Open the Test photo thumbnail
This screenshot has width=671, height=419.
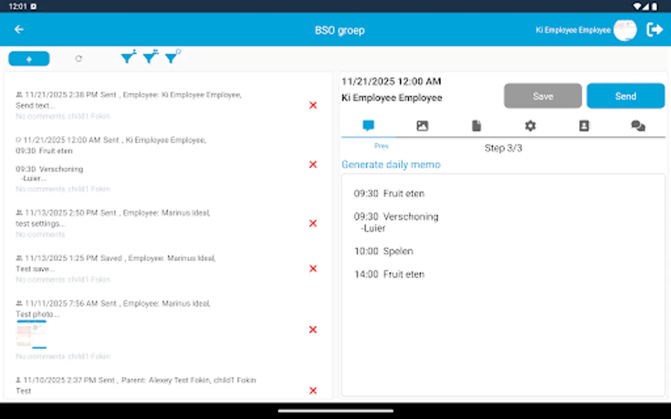[x=31, y=334]
